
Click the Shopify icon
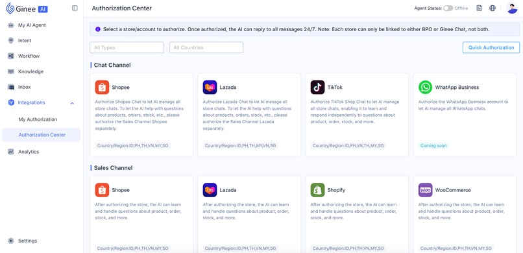pos(317,190)
